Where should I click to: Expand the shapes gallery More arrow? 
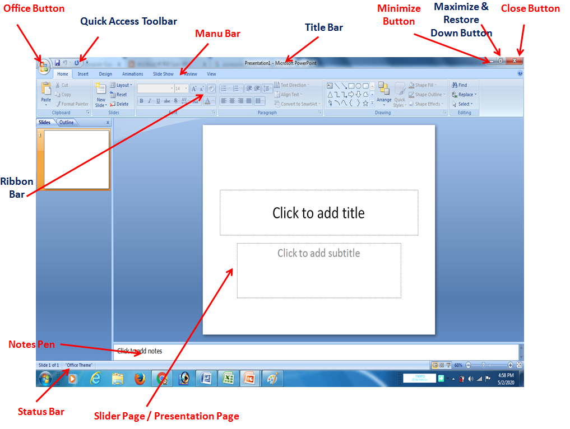pos(372,104)
